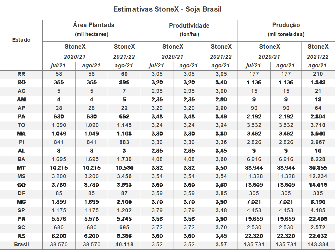The width and height of the screenshot is (335, 250).
Task: Select the Estado column header
Action: [x=21, y=40]
